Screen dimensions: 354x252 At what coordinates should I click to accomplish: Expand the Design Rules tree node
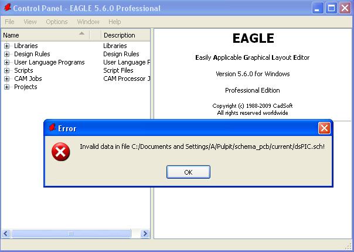(x=7, y=54)
